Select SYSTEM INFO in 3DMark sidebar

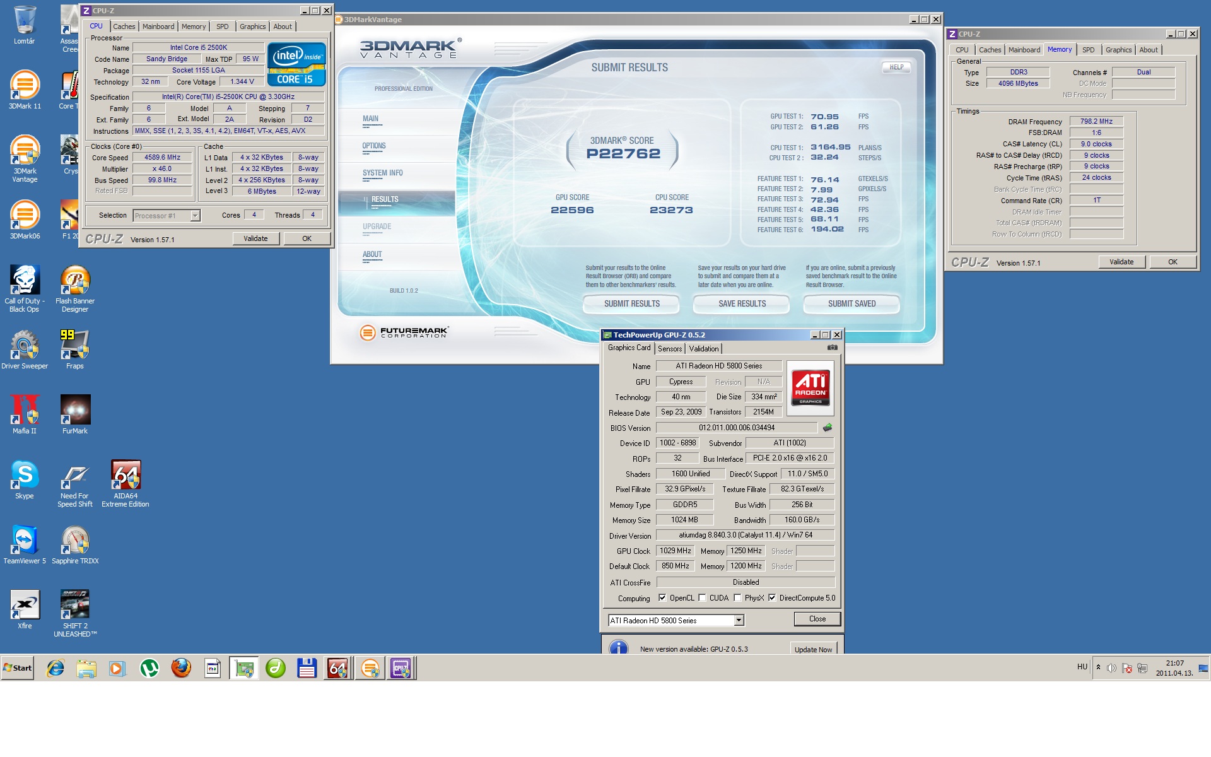(382, 173)
